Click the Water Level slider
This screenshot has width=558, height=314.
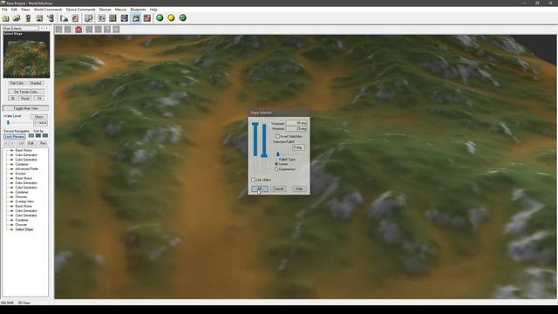tap(8, 123)
